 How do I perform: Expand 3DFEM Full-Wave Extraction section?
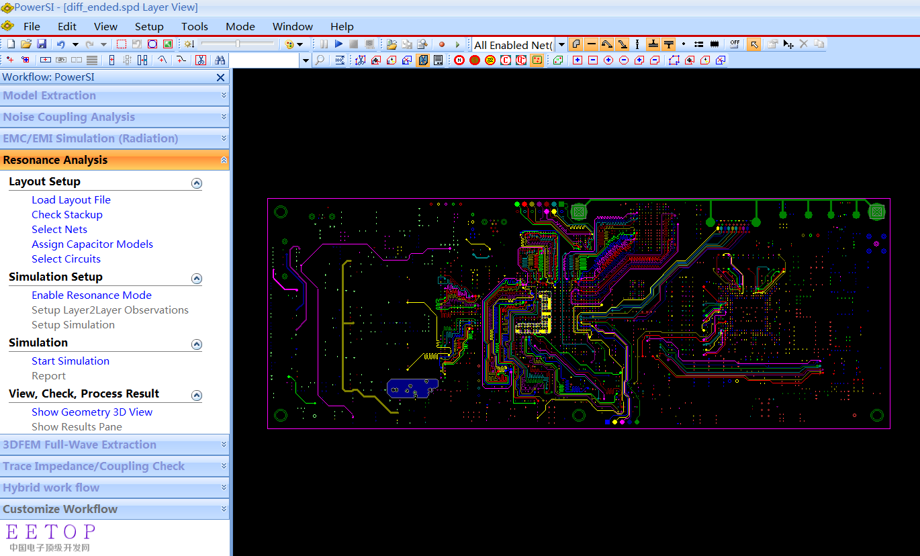click(114, 445)
